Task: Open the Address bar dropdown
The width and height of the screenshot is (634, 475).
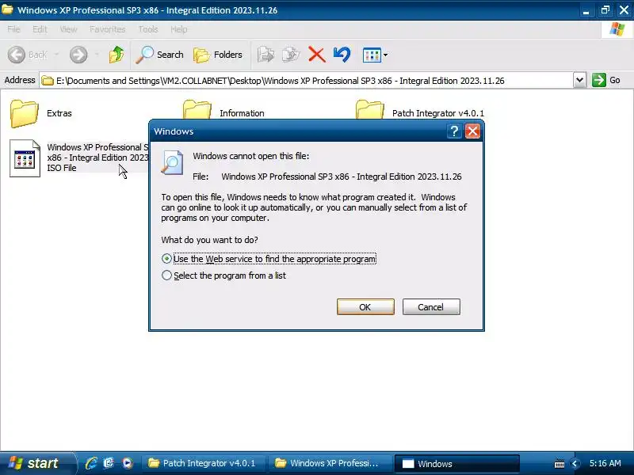Action: point(579,80)
